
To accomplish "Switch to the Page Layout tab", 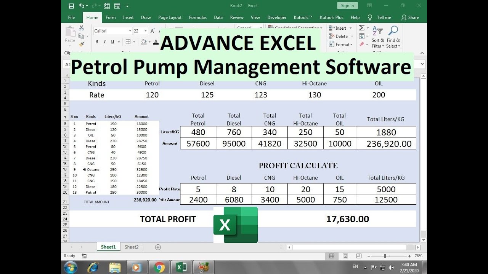I will click(170, 18).
